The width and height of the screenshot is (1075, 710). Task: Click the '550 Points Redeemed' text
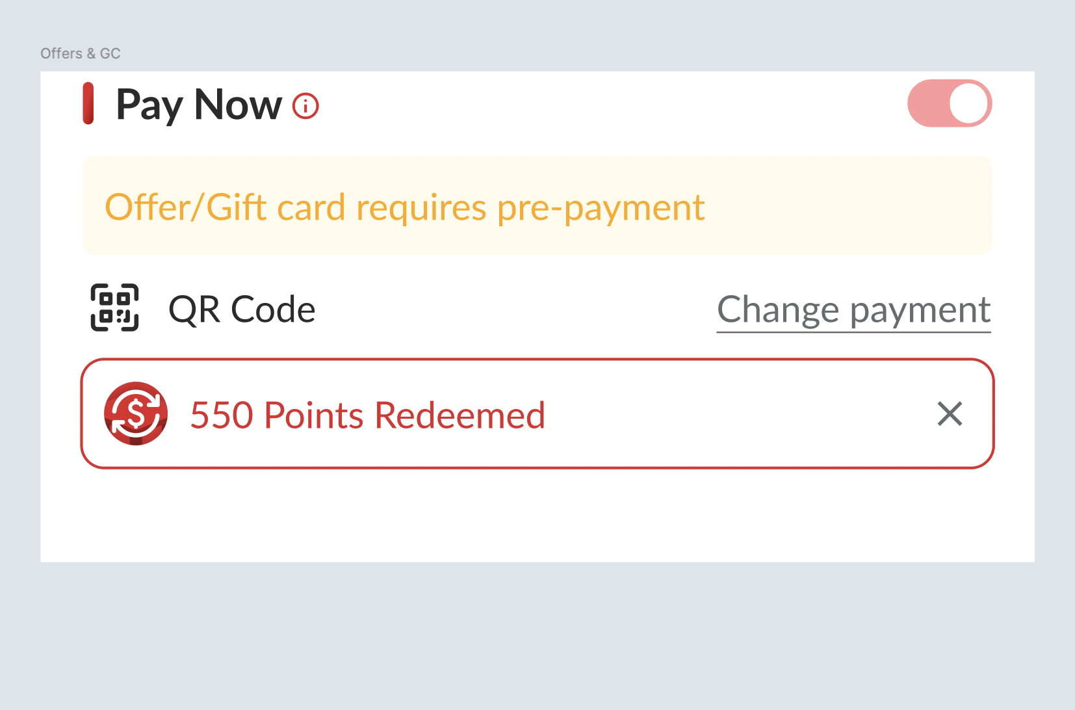[367, 415]
